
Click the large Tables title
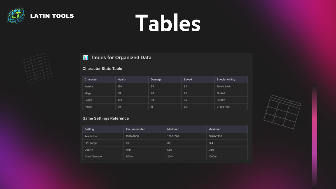click(x=168, y=23)
